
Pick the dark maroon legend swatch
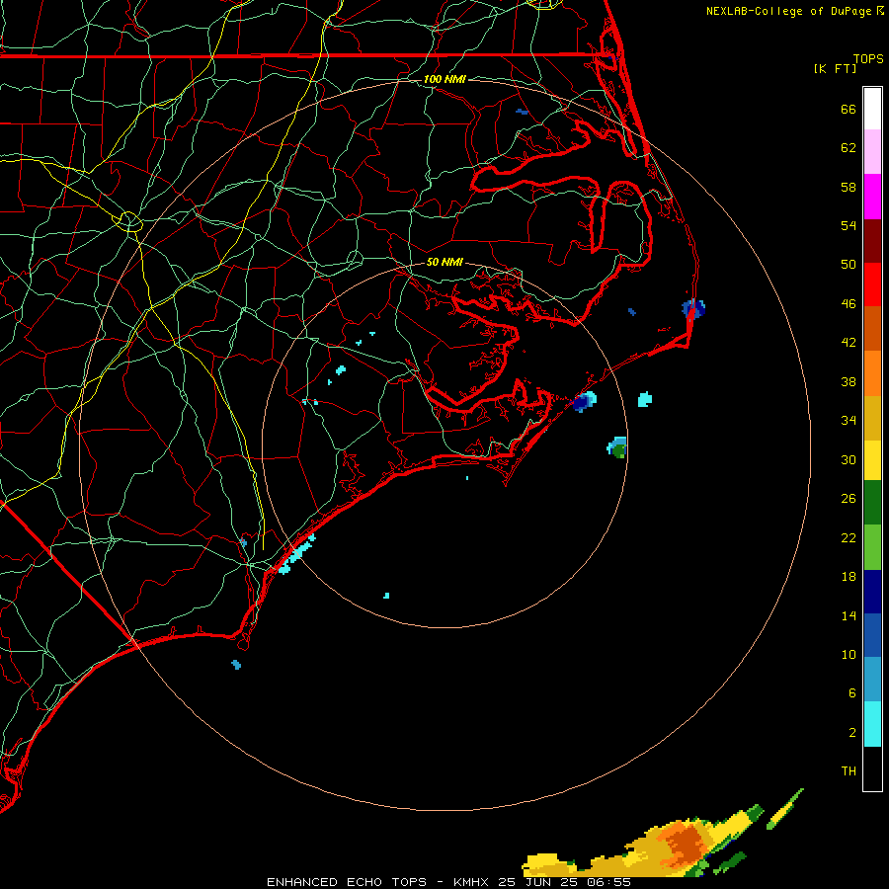click(x=872, y=241)
